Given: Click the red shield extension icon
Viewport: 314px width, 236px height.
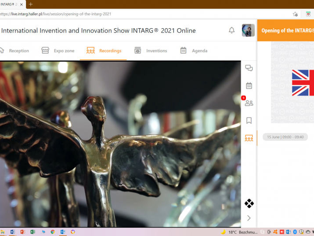Looking at the screenshot, I should tap(308, 14).
